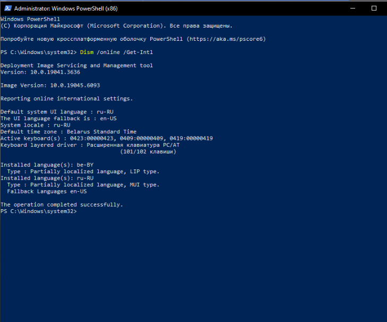This screenshot has width=387, height=322.
Task: Click the Microsoft Corporation copyright line
Action: tap(116, 26)
